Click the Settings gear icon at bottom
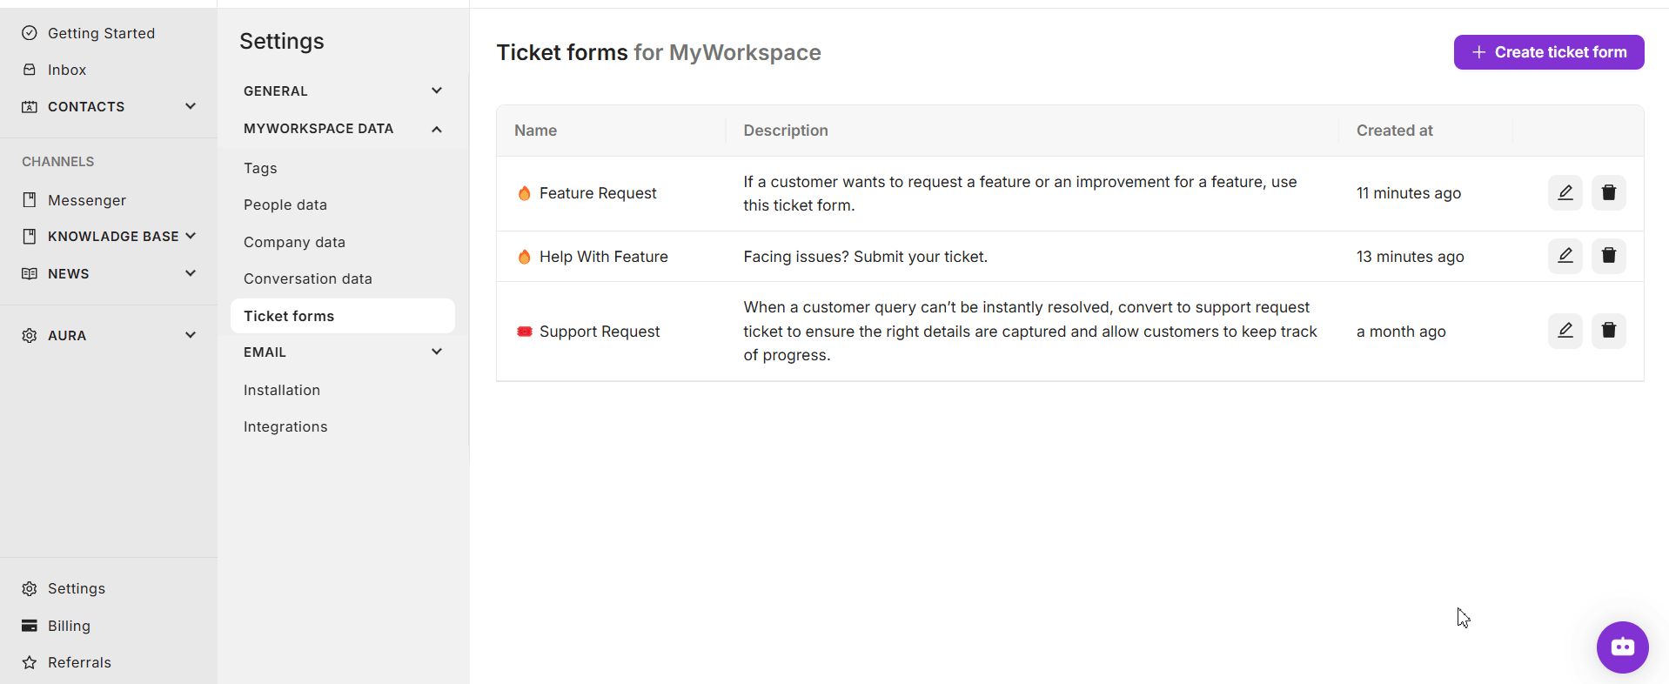 tap(30, 588)
